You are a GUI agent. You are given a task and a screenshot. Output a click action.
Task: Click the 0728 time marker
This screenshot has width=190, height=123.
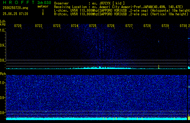147,26
